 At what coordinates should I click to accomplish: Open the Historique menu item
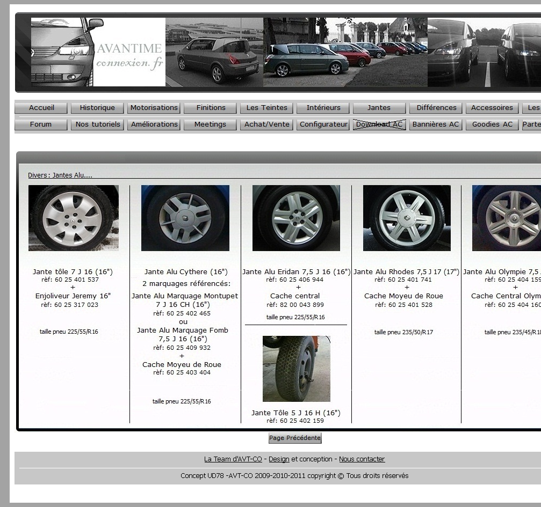97,108
